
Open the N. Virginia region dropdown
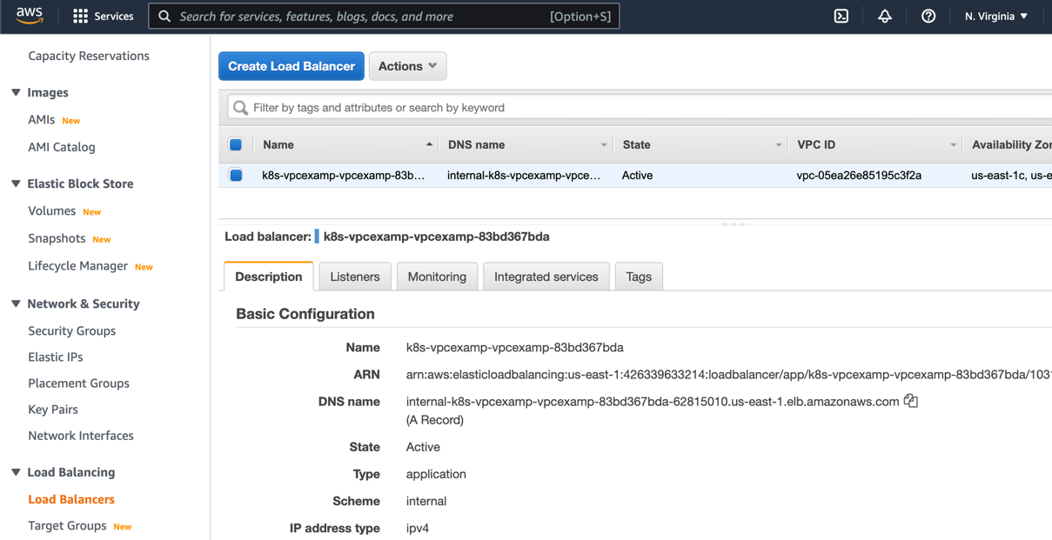996,17
